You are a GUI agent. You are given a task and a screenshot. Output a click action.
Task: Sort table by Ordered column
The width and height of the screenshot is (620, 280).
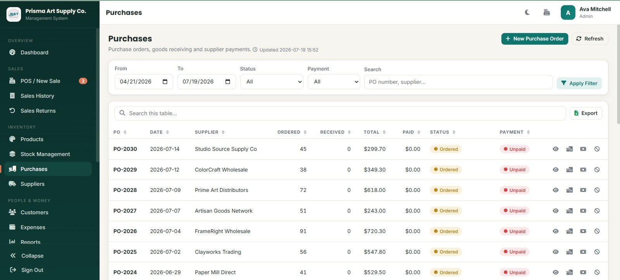click(292, 132)
